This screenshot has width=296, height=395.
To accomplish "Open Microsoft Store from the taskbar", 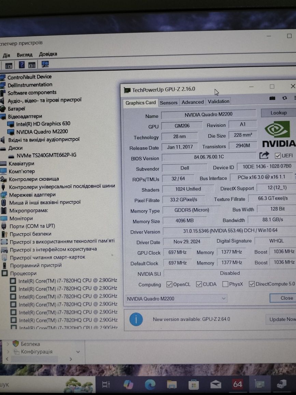I will [x=194, y=385].
